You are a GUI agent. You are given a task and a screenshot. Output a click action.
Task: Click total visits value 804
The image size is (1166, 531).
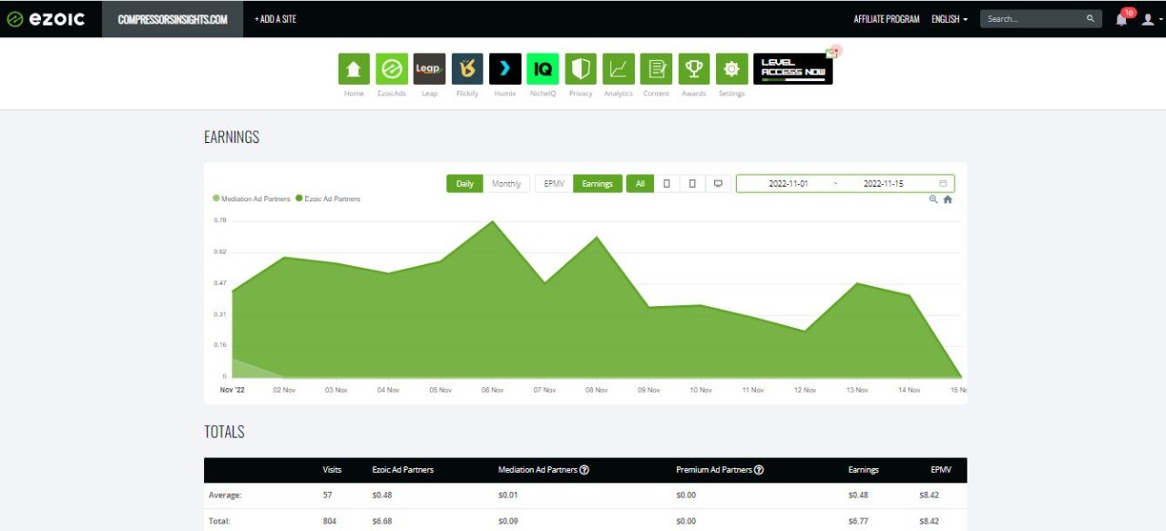(331, 521)
